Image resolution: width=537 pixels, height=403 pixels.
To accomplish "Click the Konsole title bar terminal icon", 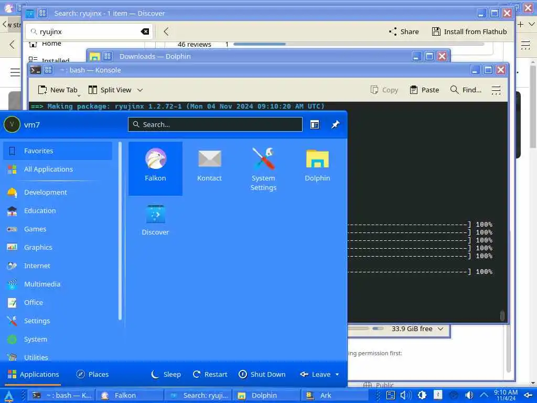I will point(35,70).
